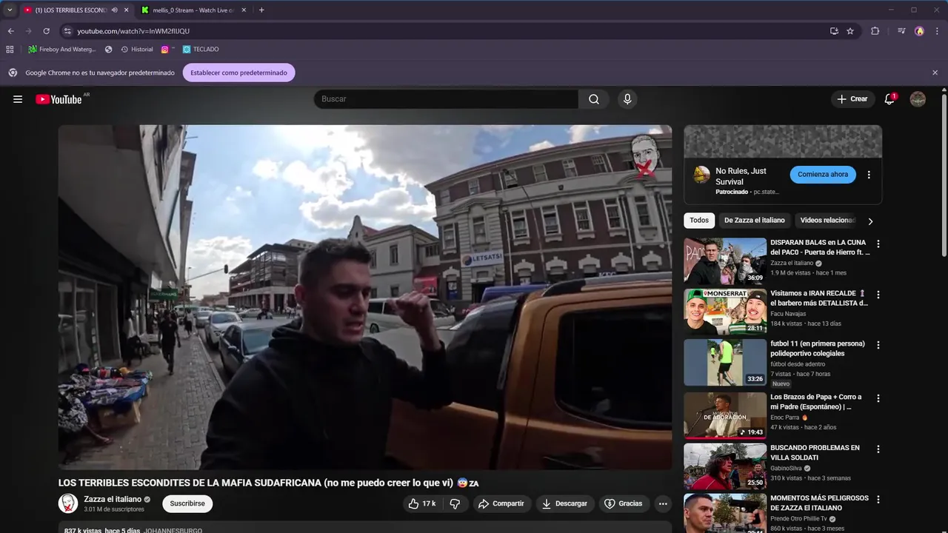Start voice search with the microphone

pos(627,99)
